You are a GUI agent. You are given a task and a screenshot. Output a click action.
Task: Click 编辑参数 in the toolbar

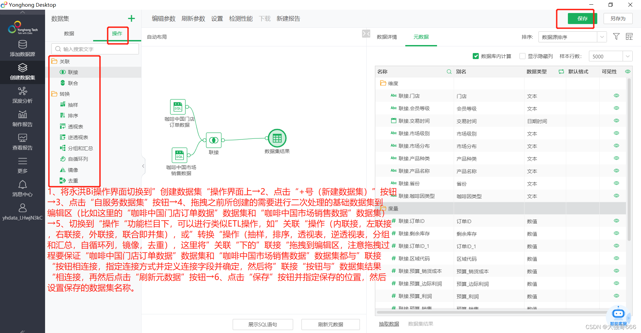tap(164, 19)
